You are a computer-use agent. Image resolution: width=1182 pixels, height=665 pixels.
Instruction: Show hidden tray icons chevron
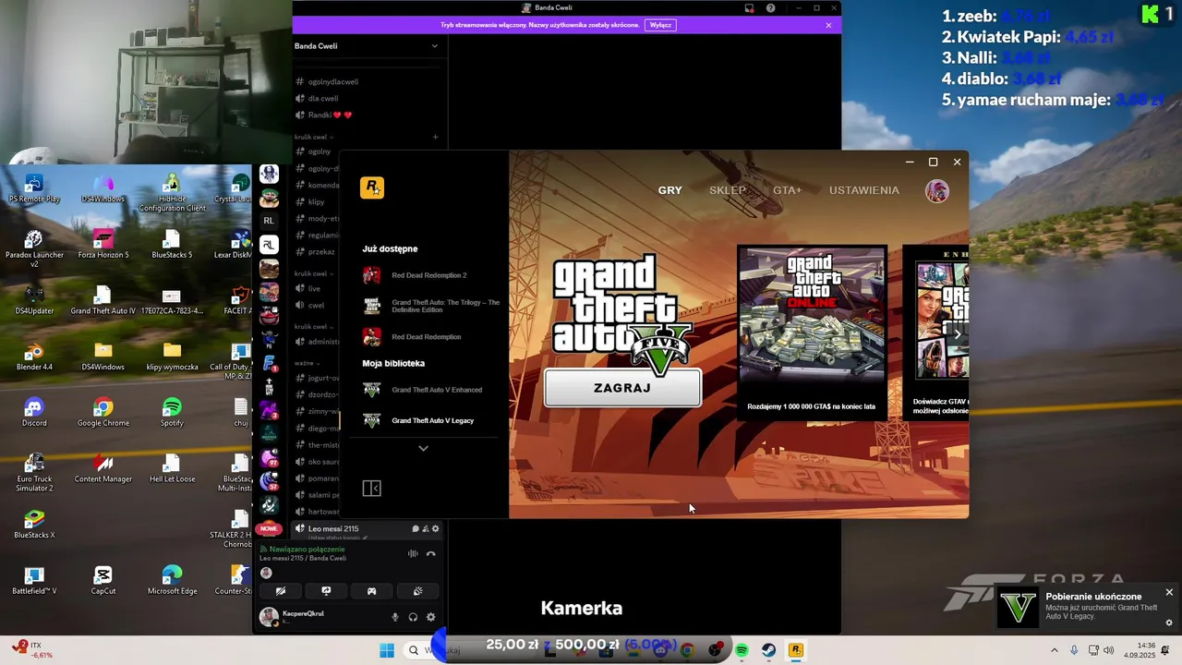click(1055, 650)
